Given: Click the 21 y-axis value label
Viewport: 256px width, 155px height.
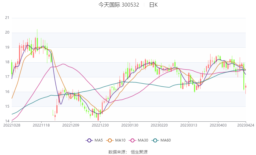Looking at the screenshot, I should click(7, 18).
